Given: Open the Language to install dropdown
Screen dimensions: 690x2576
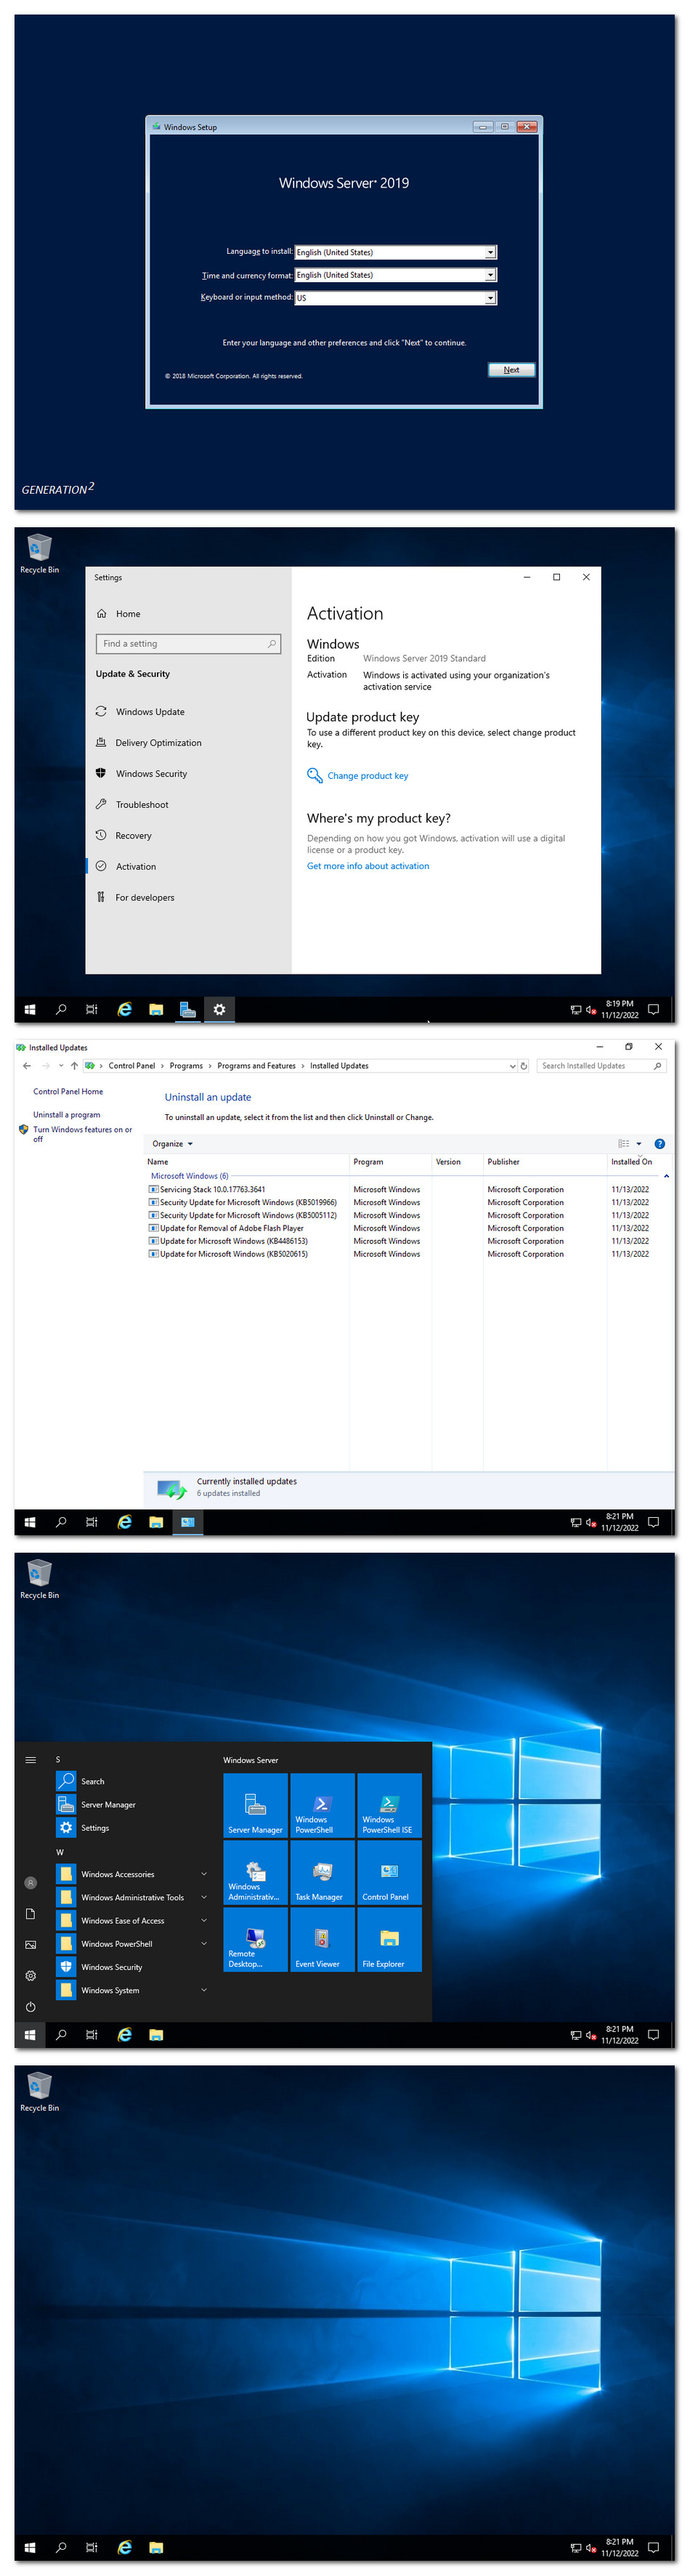Looking at the screenshot, I should coord(490,253).
